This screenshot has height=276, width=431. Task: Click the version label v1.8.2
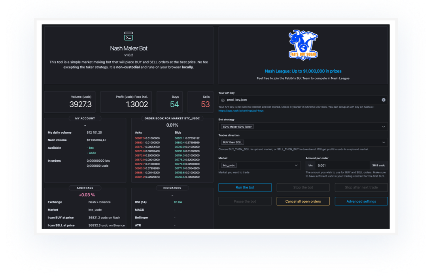click(129, 55)
